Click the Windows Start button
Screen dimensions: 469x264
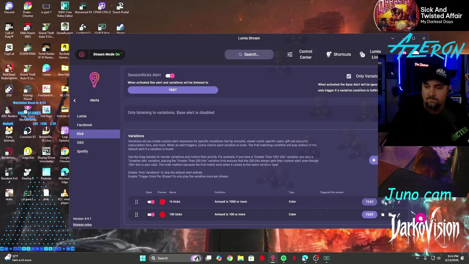click(x=143, y=258)
